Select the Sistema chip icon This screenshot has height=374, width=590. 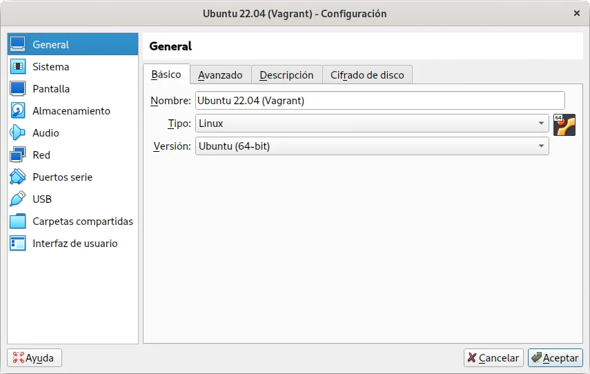click(18, 67)
